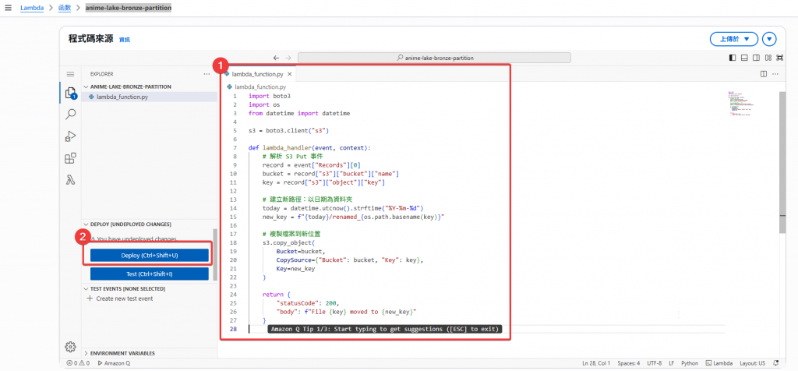Image resolution: width=798 pixels, height=371 pixels.
Task: Click the editor vertical scrollbar thumb
Action: click(782, 162)
